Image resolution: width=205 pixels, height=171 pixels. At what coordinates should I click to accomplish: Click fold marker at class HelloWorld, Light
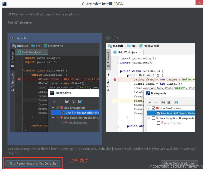click(118, 71)
